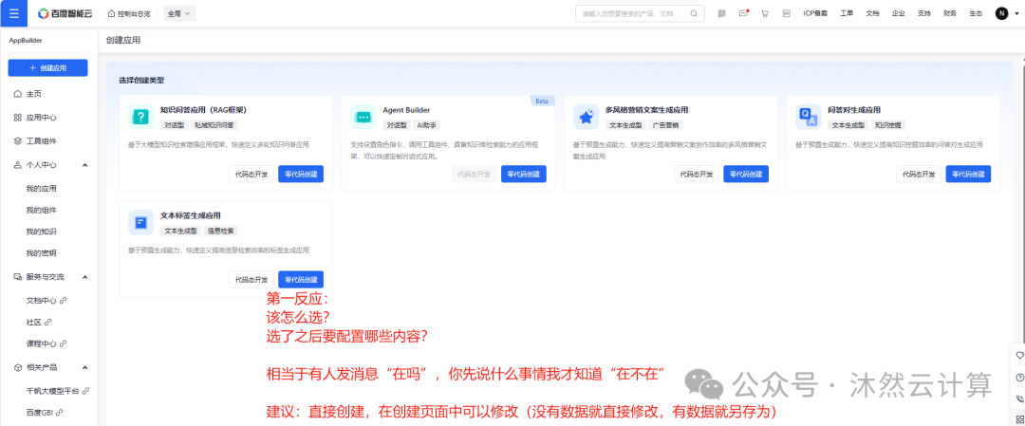Click 零代码创建 for 问答对生成应用

(968, 175)
